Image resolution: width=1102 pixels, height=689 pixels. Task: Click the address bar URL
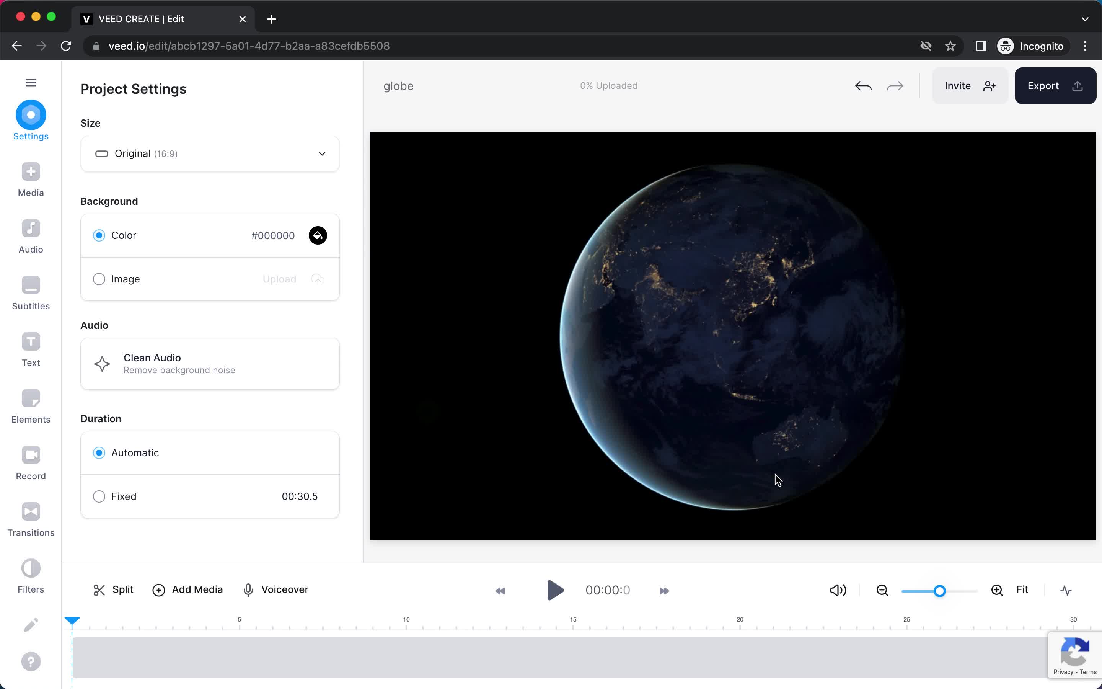[x=249, y=46]
